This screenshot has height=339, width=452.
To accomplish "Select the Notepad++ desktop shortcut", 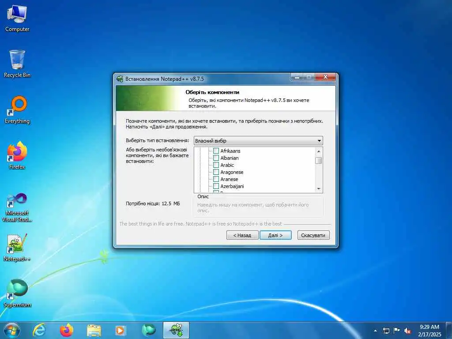I will (17, 247).
